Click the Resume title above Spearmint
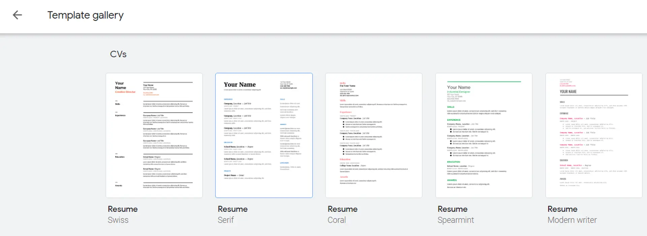 click(452, 209)
